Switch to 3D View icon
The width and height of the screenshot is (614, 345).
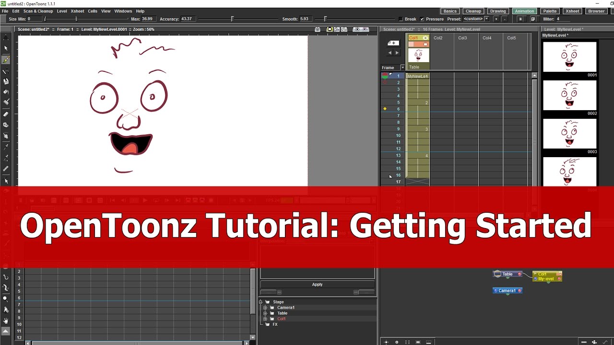[x=337, y=29]
